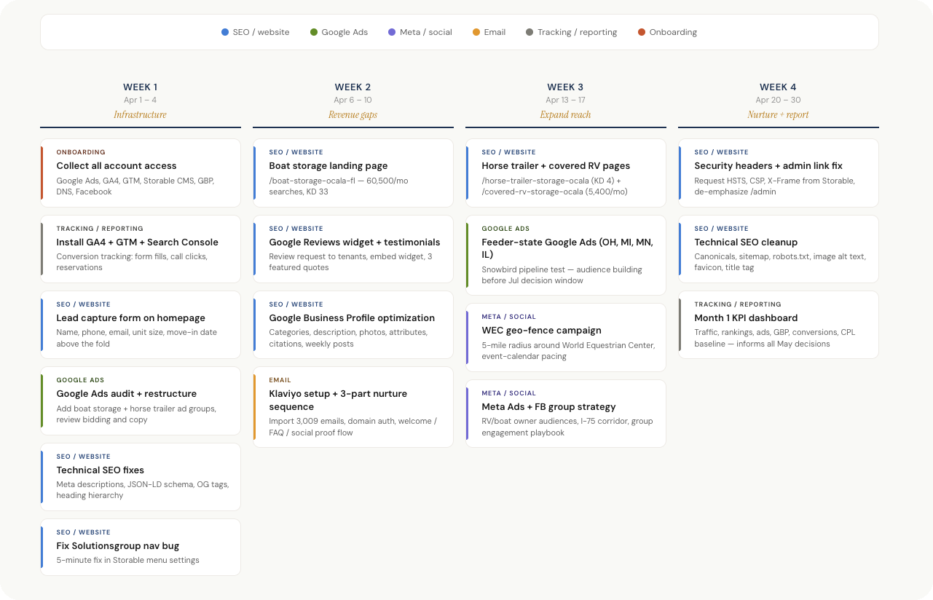Click the /boat-storage-ocala-fl description text
Viewport: 933px width, 600px height.
click(339, 186)
